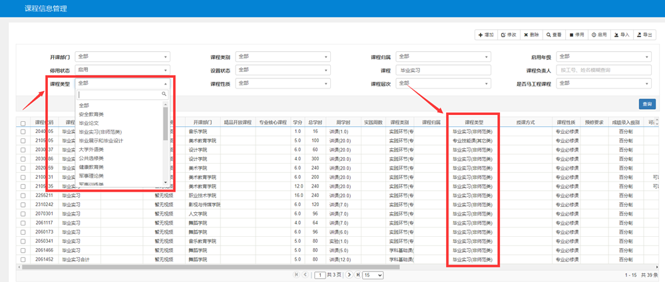
Task: Click the 导入 (import) toolbar button
Action: (622, 35)
